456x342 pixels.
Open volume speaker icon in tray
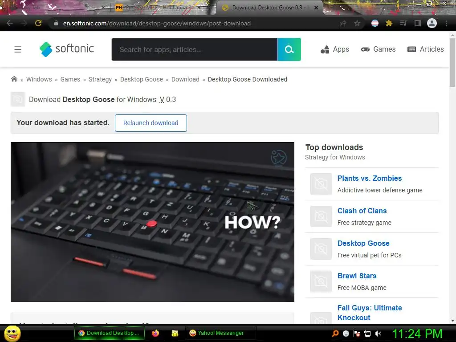pyautogui.click(x=378, y=334)
